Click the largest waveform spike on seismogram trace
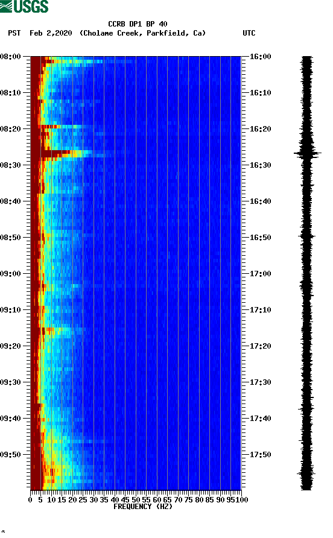 [x=308, y=153]
